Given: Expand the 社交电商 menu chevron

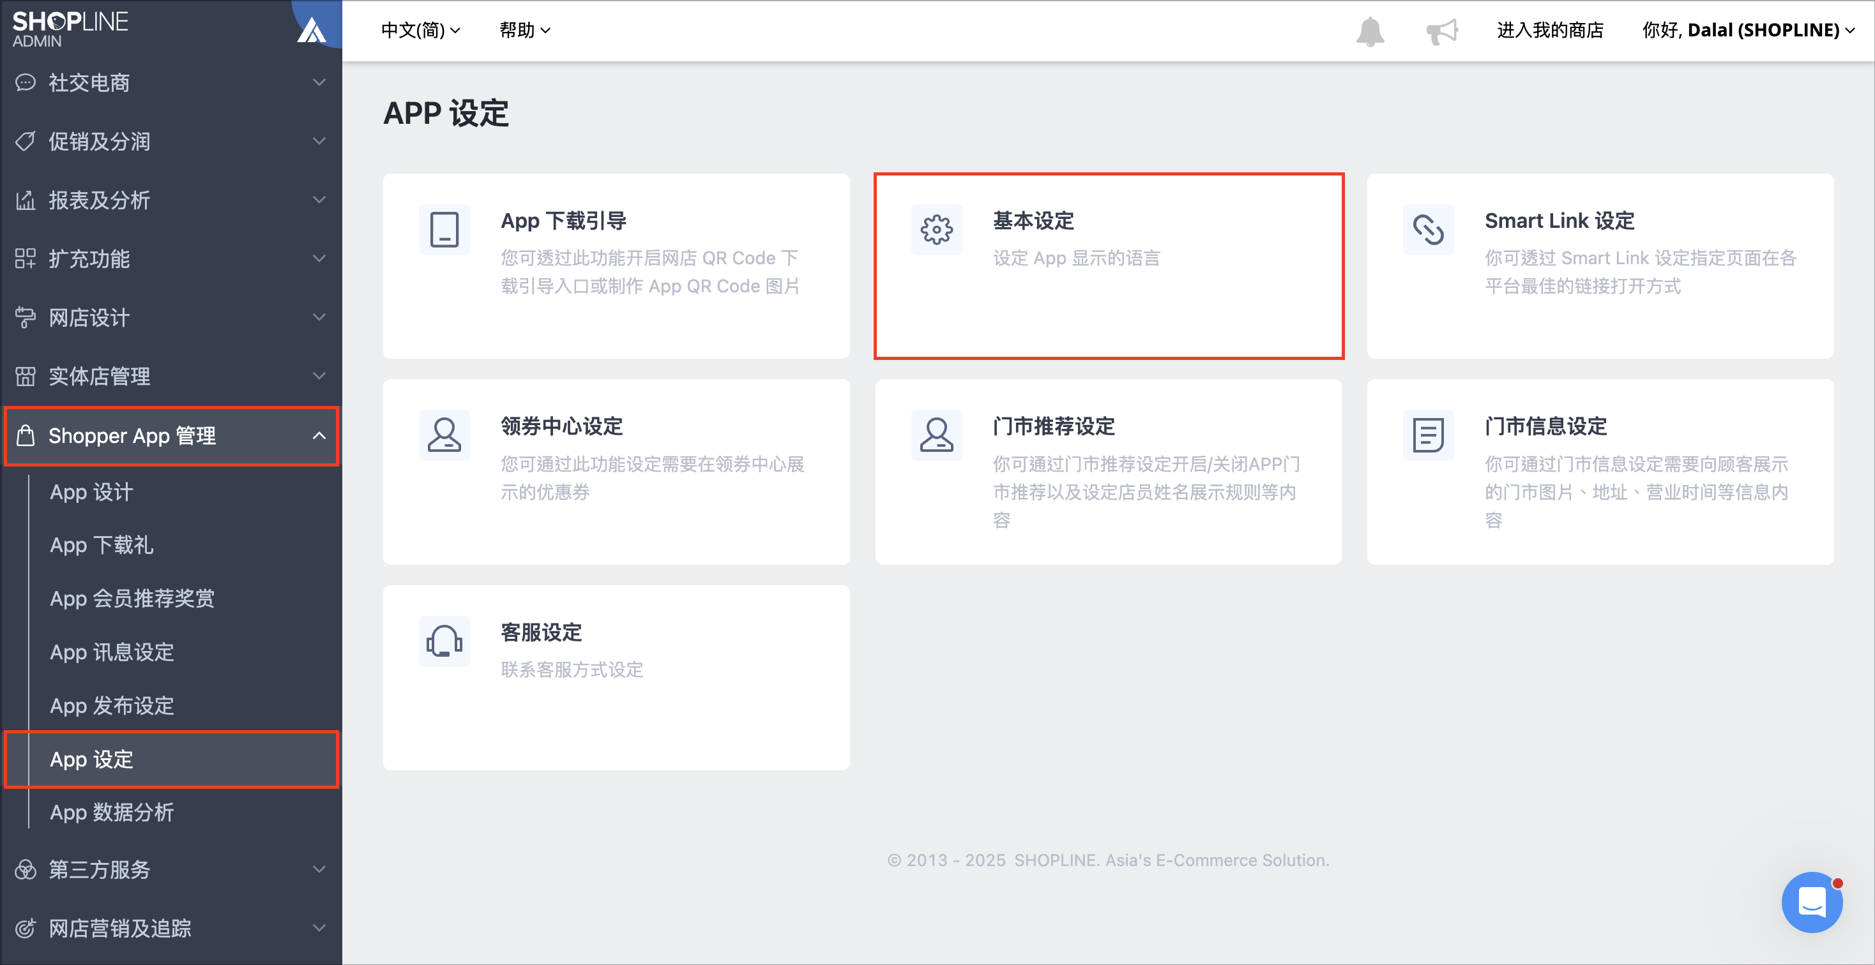Looking at the screenshot, I should pos(319,82).
